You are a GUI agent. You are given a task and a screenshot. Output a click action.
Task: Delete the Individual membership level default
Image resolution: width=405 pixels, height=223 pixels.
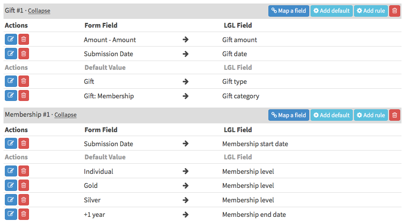24,171
